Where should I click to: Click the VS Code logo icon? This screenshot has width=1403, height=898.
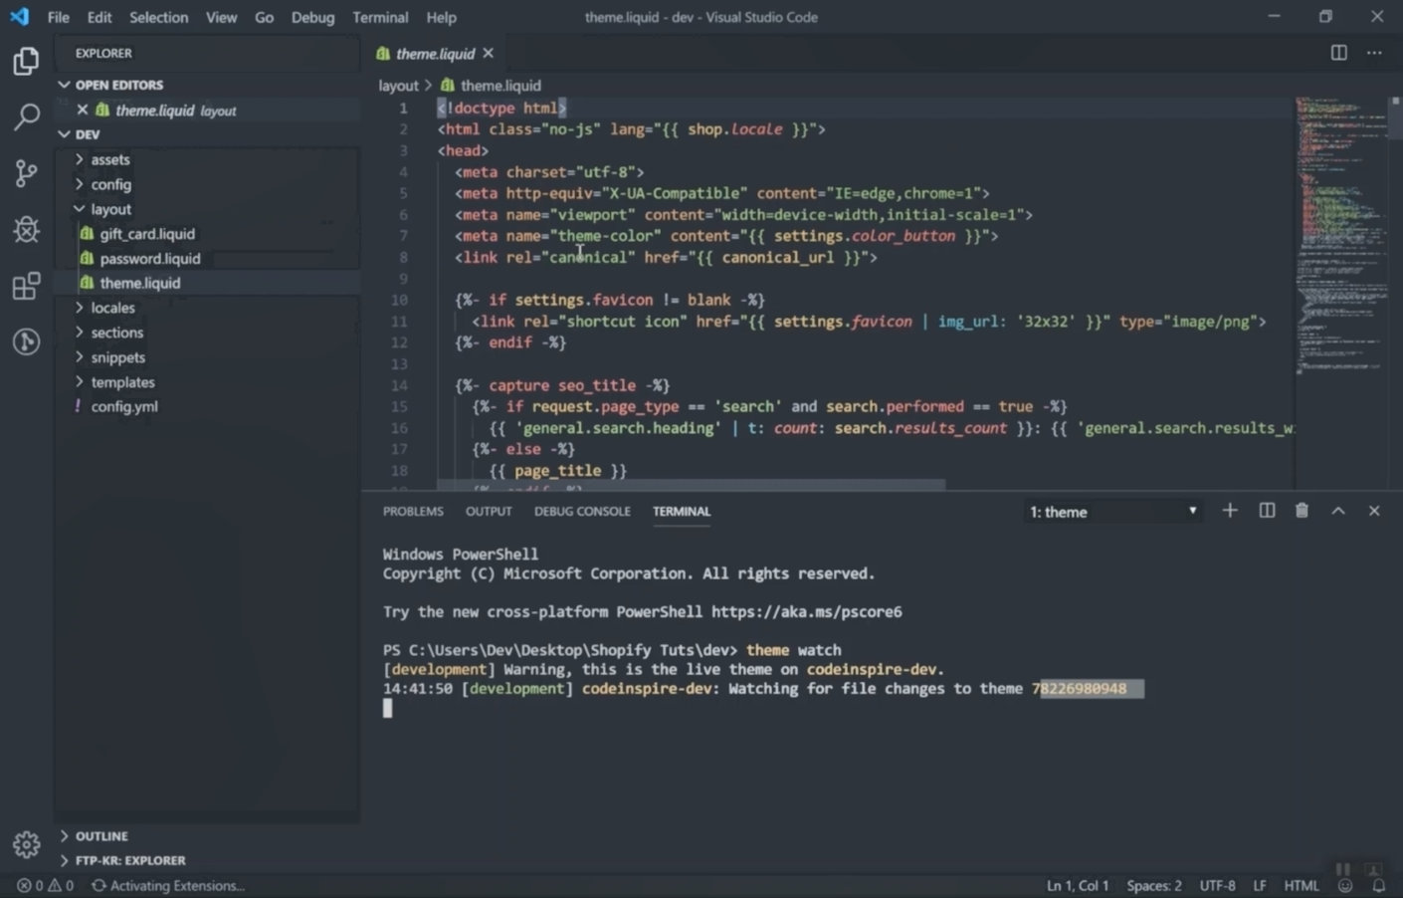tap(19, 17)
